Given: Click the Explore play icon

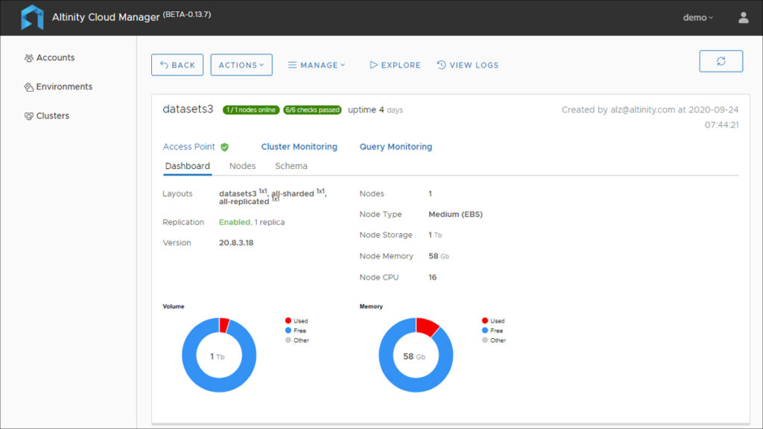Looking at the screenshot, I should click(x=373, y=65).
